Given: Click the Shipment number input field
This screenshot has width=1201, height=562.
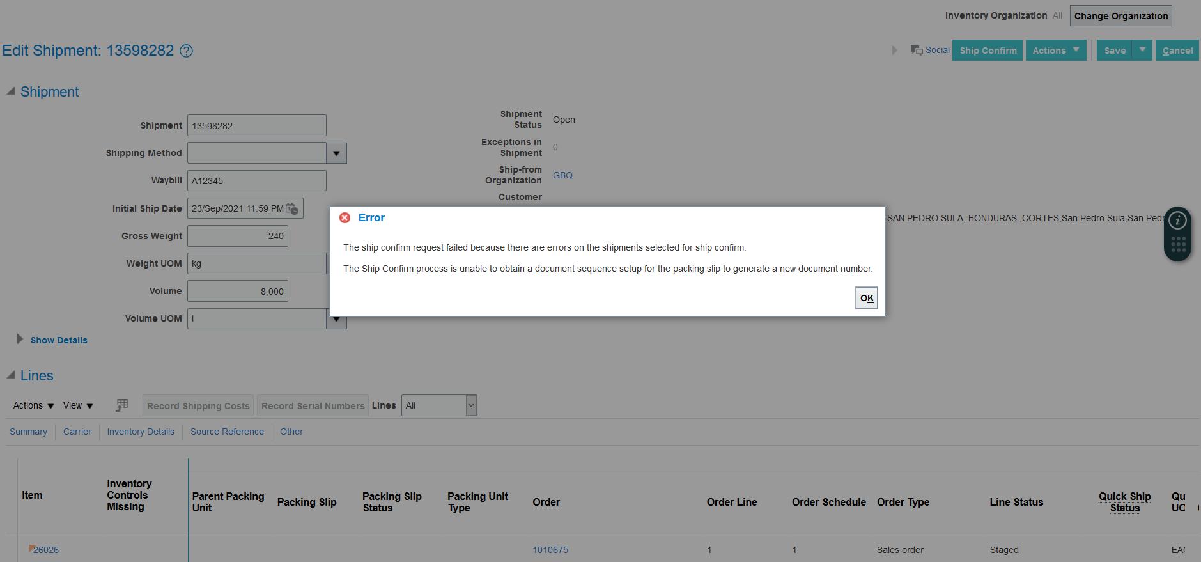Looking at the screenshot, I should (257, 126).
